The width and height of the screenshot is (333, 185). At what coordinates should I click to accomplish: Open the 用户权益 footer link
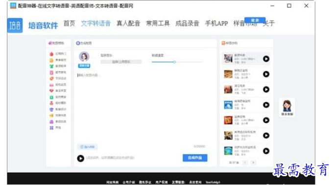(x=162, y=182)
